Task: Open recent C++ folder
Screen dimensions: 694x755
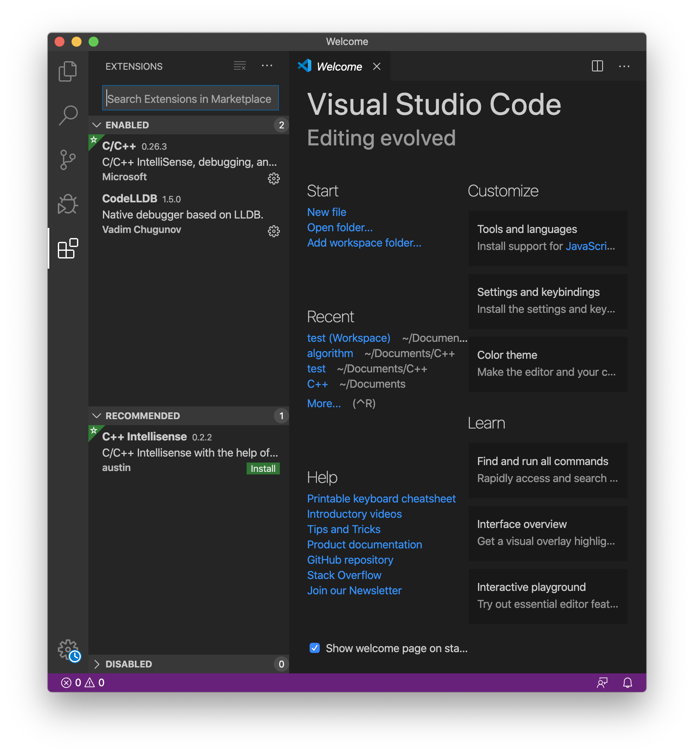Action: [318, 384]
